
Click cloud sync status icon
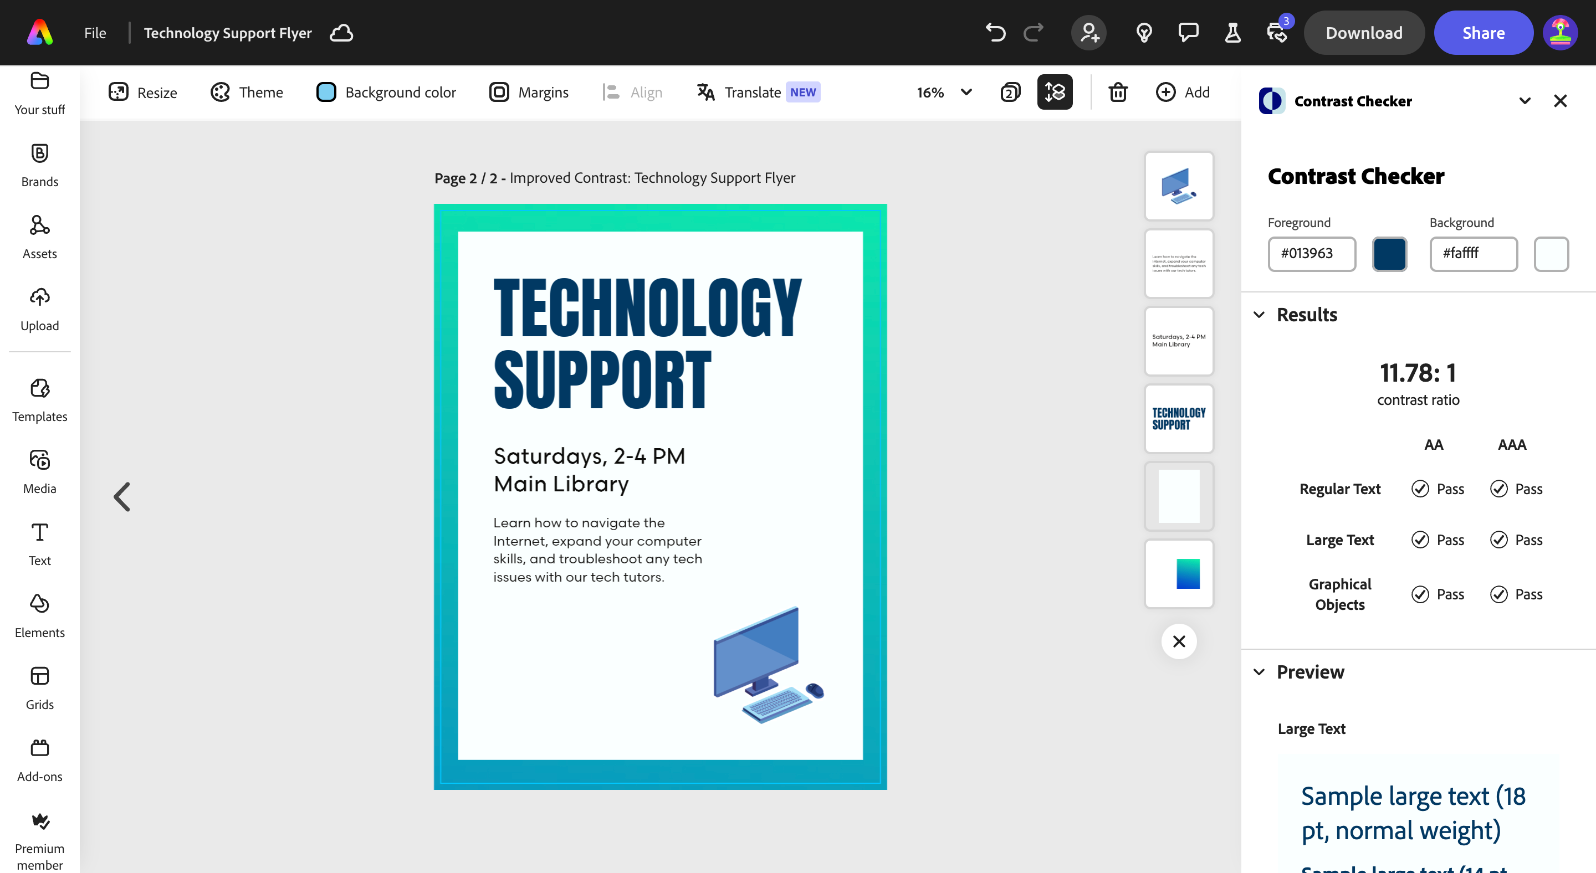341,33
